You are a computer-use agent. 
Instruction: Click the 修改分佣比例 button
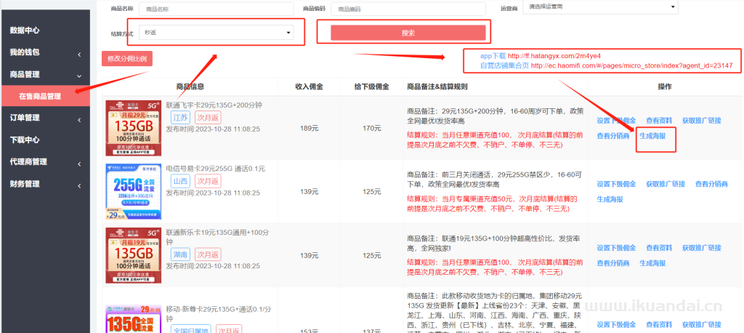click(126, 59)
